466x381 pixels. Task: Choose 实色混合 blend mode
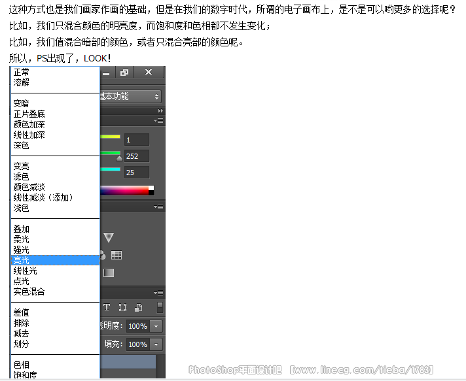(55, 291)
